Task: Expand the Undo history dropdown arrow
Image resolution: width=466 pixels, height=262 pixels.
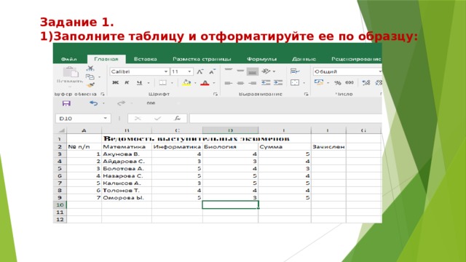Action: tap(103, 103)
